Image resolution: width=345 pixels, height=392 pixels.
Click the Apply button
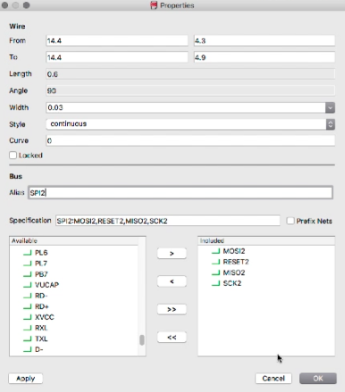click(26, 379)
